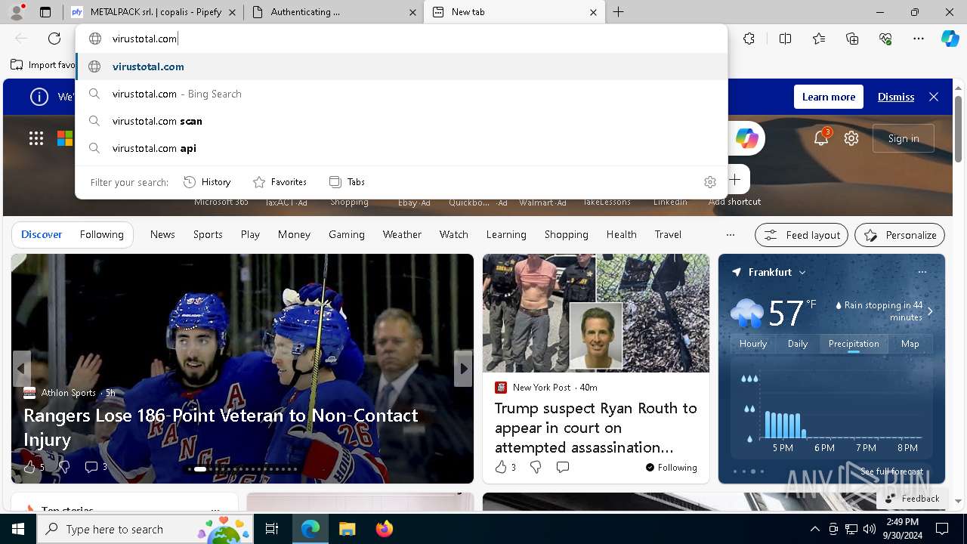Open Tab actions menu icon
Screen dimensions: 967x544
[45, 12]
